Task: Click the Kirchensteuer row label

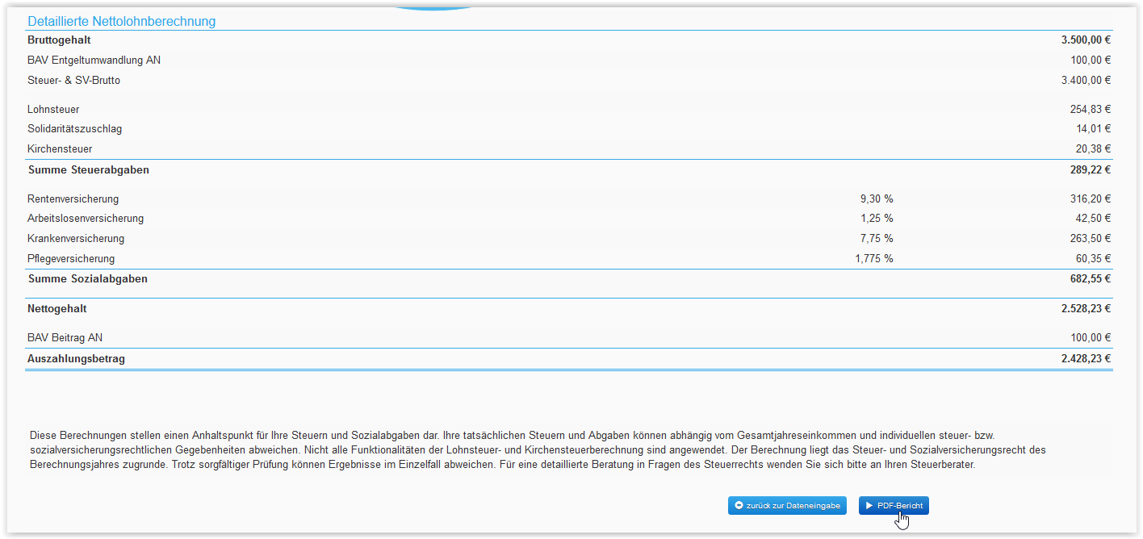Action: click(x=60, y=149)
